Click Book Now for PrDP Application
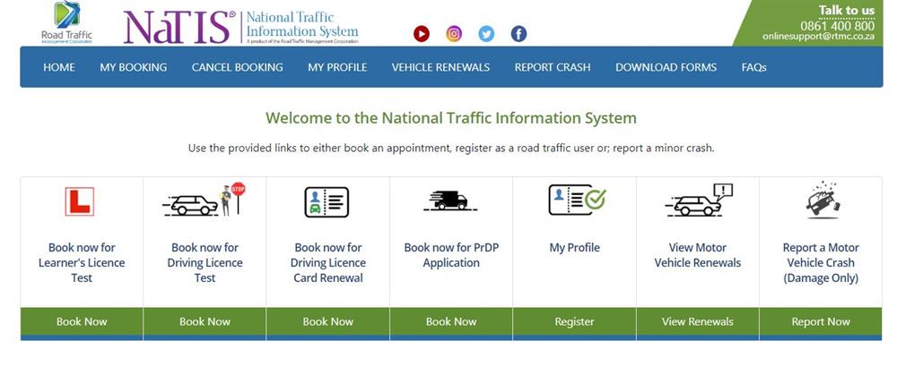897x366 pixels. coord(451,321)
